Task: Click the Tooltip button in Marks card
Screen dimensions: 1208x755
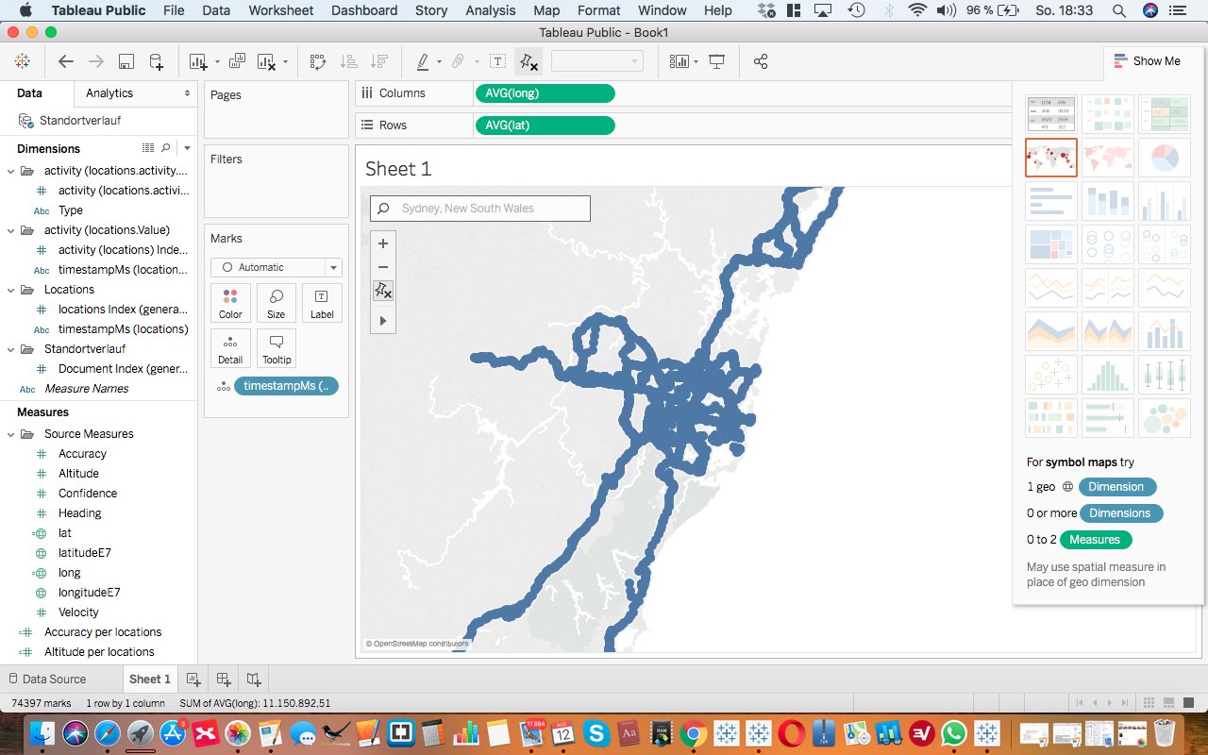Action: pos(276,348)
